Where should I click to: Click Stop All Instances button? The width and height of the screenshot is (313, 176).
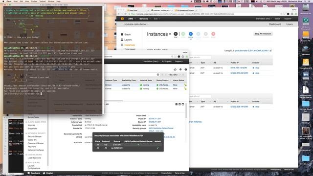(263, 34)
